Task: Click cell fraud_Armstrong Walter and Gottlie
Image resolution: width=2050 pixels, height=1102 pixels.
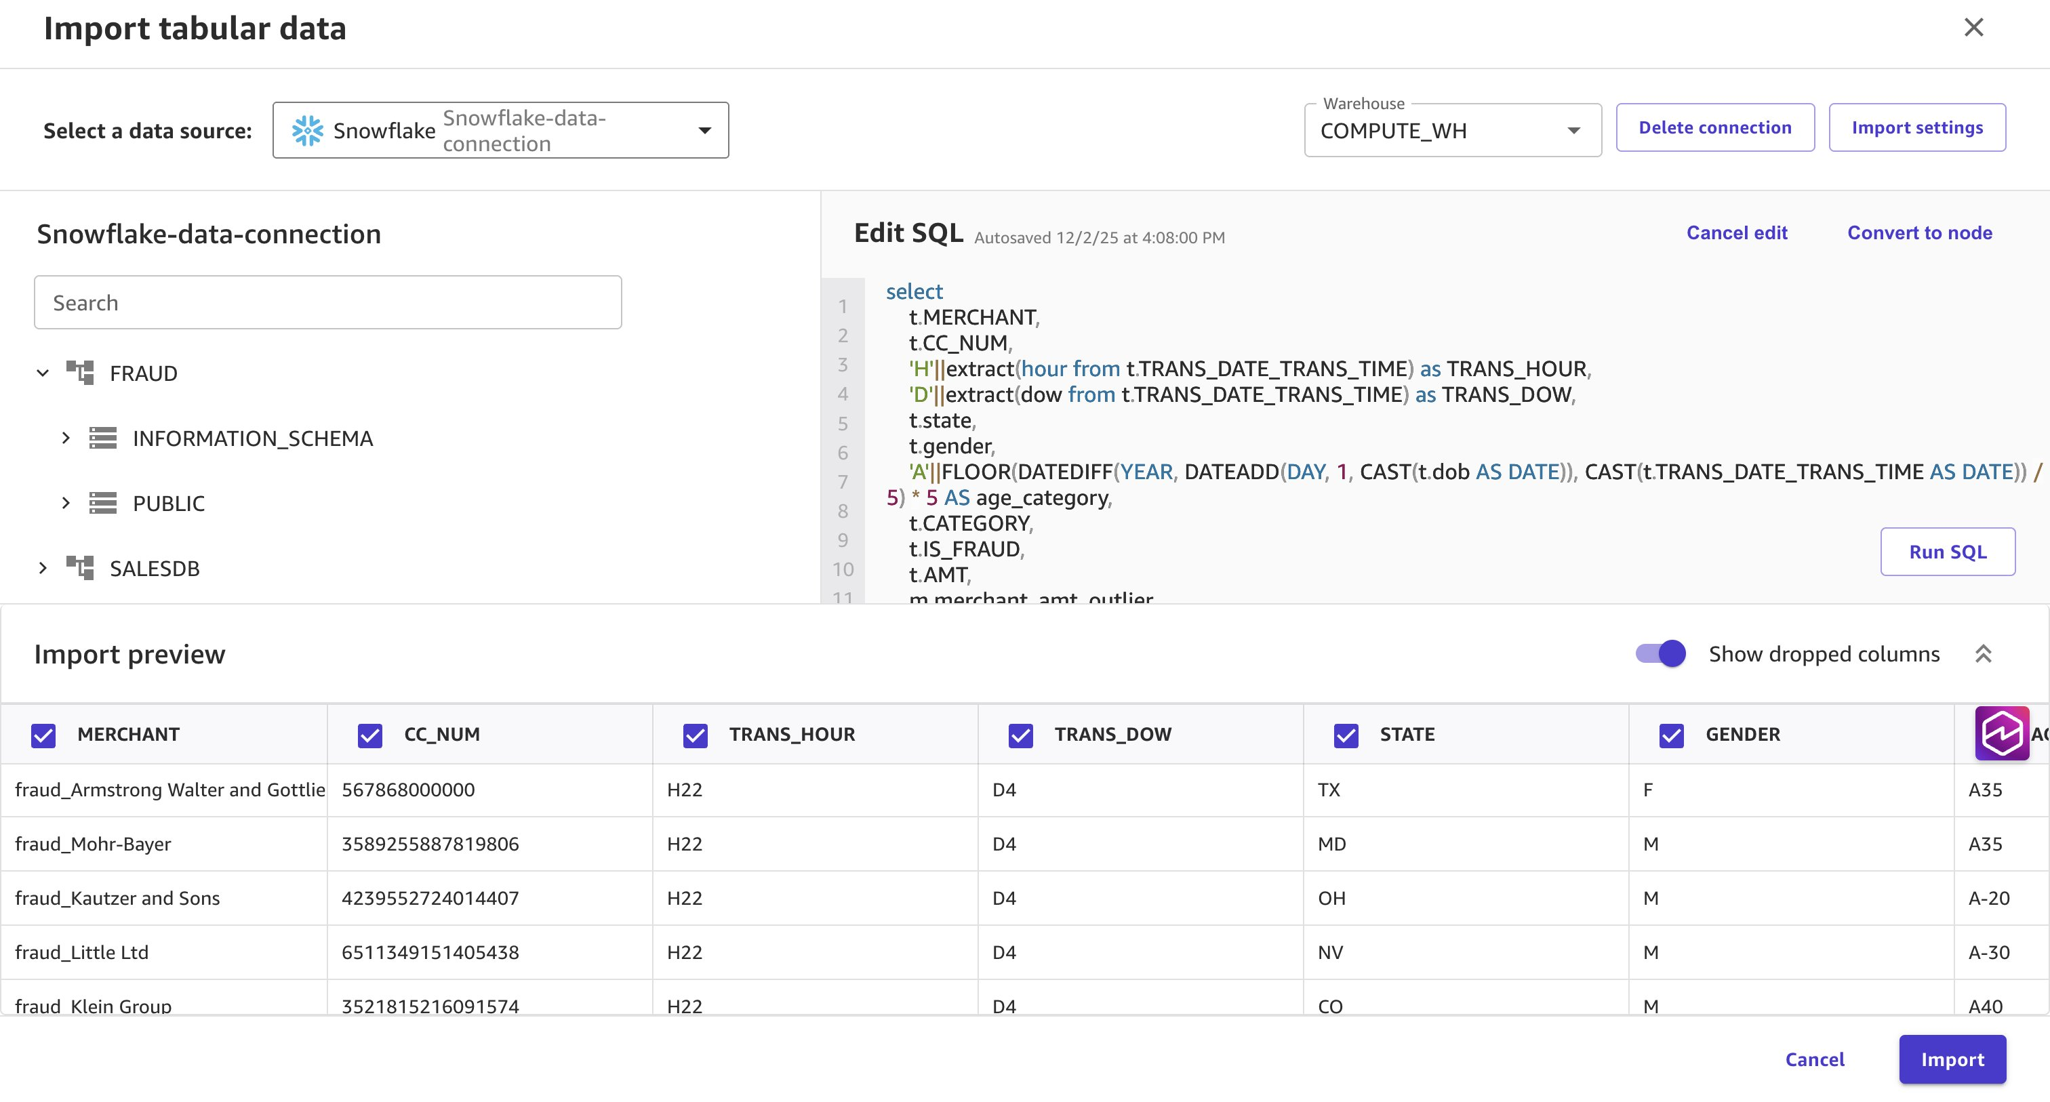Action: click(x=164, y=790)
